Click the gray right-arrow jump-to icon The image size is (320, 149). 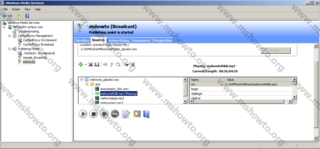[x=105, y=64]
